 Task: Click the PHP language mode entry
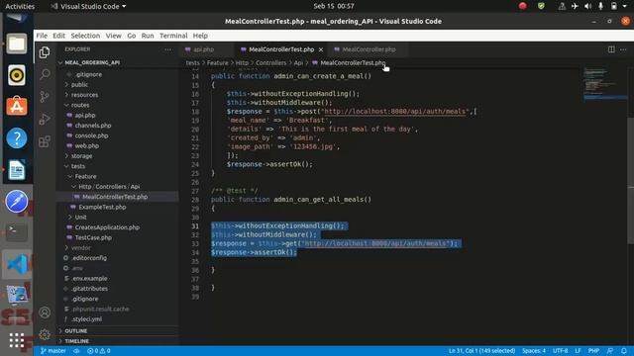pyautogui.click(x=593, y=351)
